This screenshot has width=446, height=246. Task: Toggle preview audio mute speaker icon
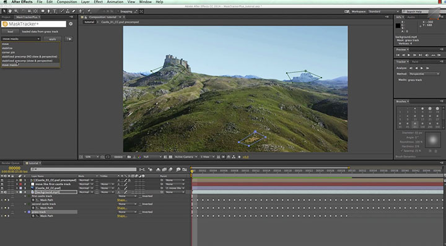pos(427,55)
